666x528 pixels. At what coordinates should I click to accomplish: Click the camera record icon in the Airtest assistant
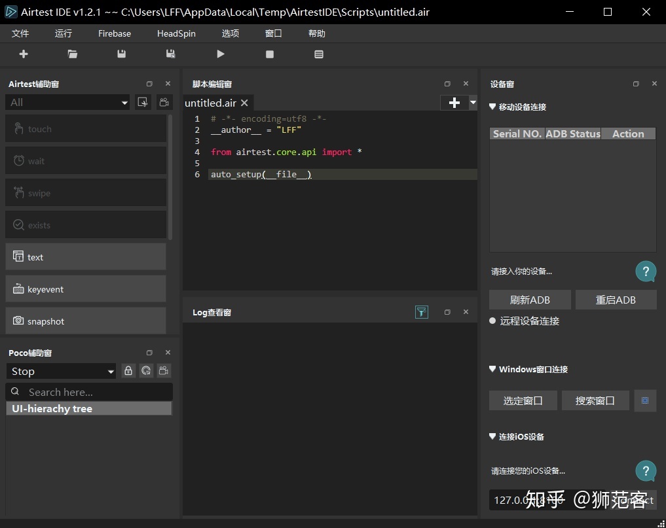click(x=164, y=102)
